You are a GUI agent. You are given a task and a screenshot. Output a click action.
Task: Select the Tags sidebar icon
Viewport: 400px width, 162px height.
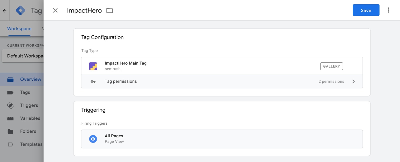[x=10, y=92]
